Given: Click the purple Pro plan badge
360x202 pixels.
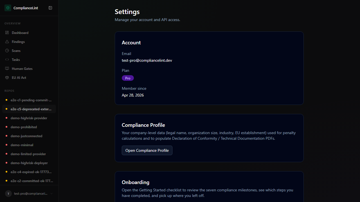Looking at the screenshot, I should [x=128, y=78].
